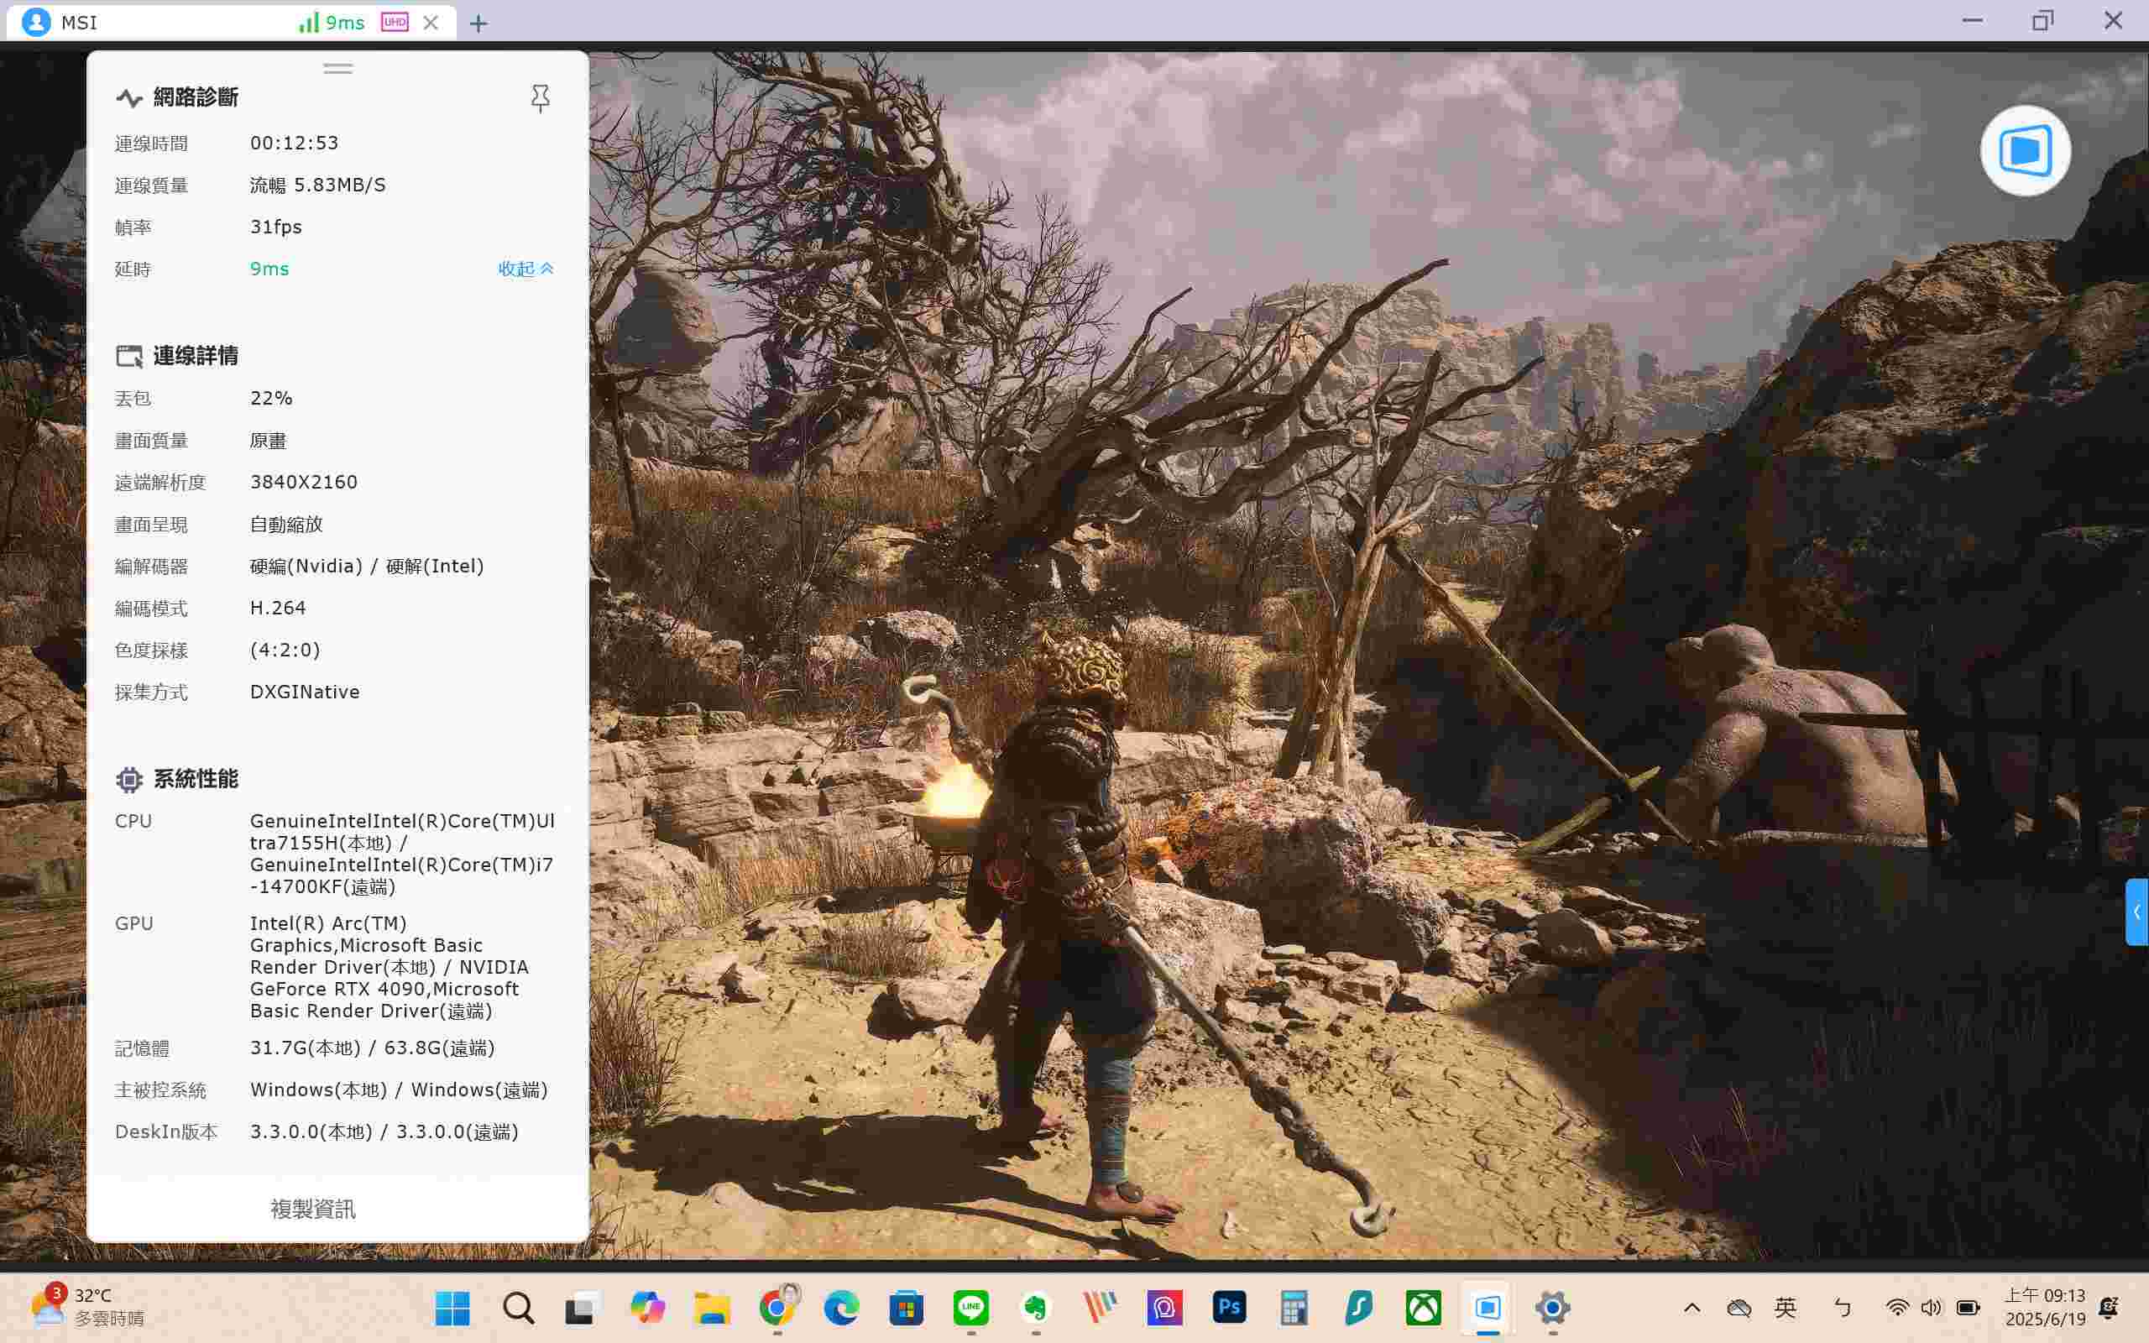Toggle the ㄅ input mode indicator
The image size is (2149, 1343).
click(1843, 1308)
